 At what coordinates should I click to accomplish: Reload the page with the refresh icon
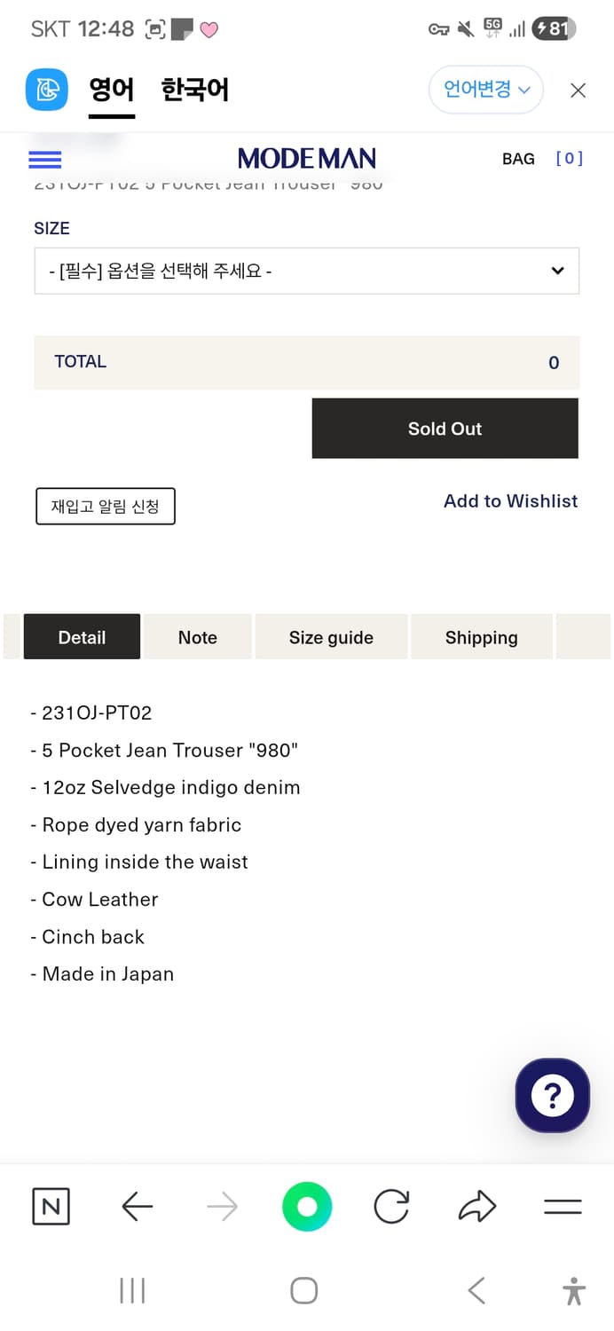(391, 1207)
